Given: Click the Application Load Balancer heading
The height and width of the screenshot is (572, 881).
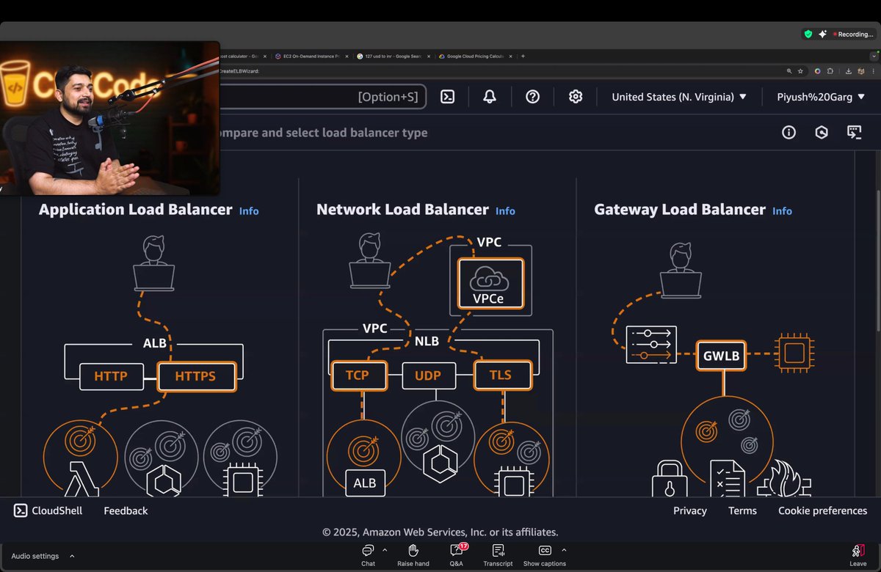Looking at the screenshot, I should (136, 210).
